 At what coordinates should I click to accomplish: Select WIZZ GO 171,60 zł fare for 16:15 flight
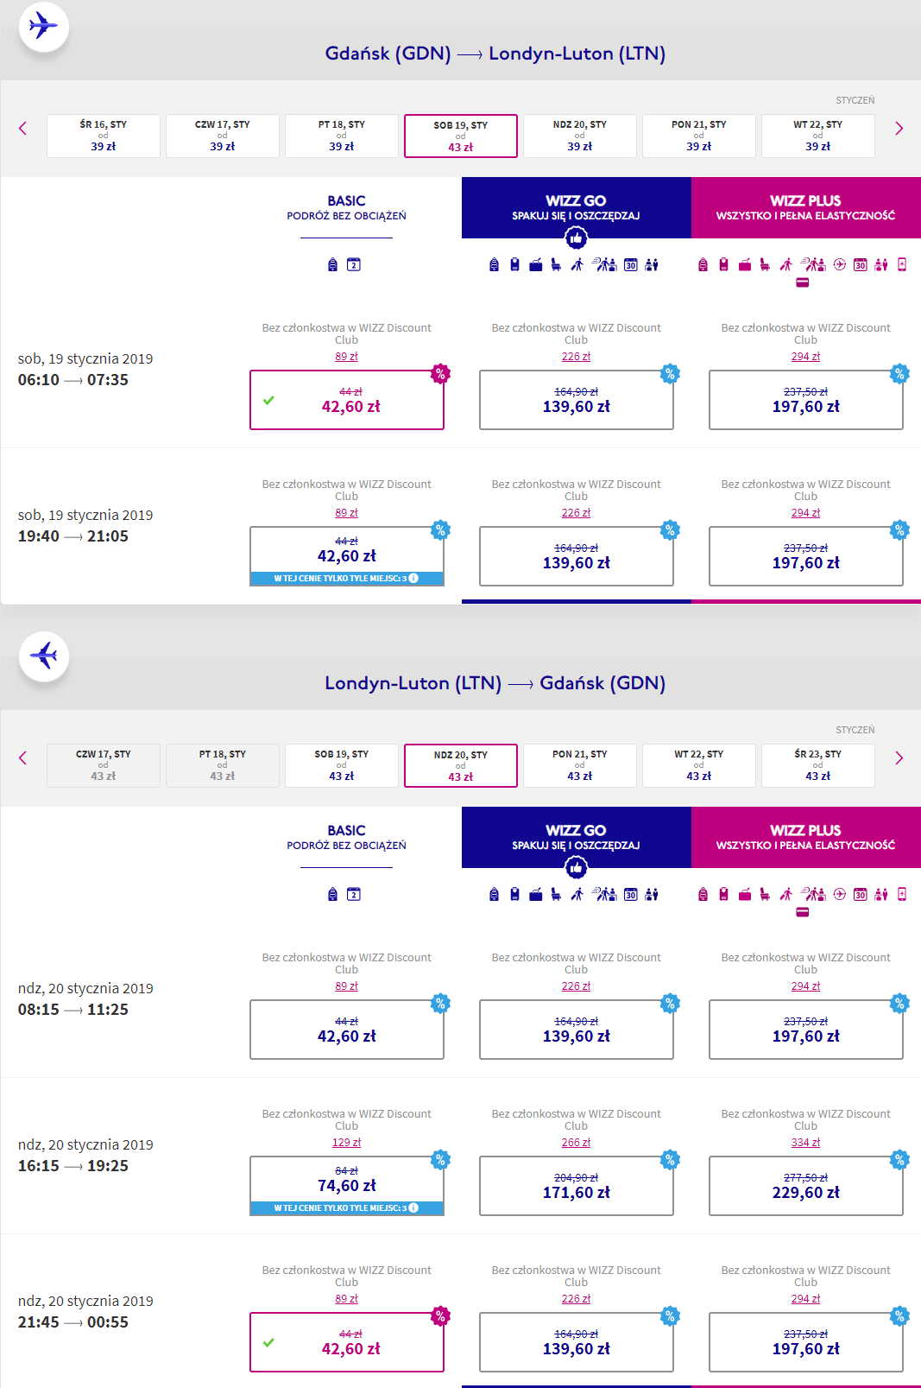577,1186
